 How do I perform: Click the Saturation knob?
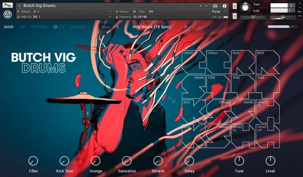click(127, 161)
